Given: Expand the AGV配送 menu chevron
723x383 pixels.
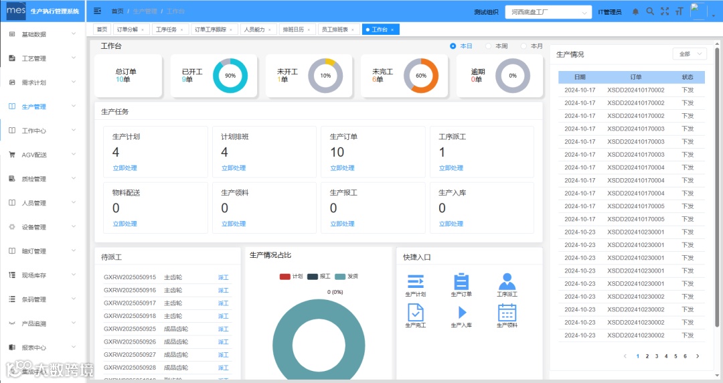Looking at the screenshot, I should coord(74,154).
